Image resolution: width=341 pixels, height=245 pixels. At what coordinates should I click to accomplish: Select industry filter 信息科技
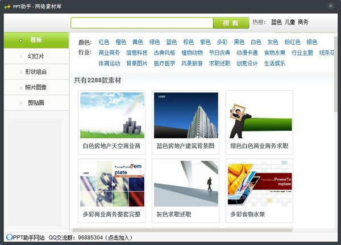(x=137, y=53)
